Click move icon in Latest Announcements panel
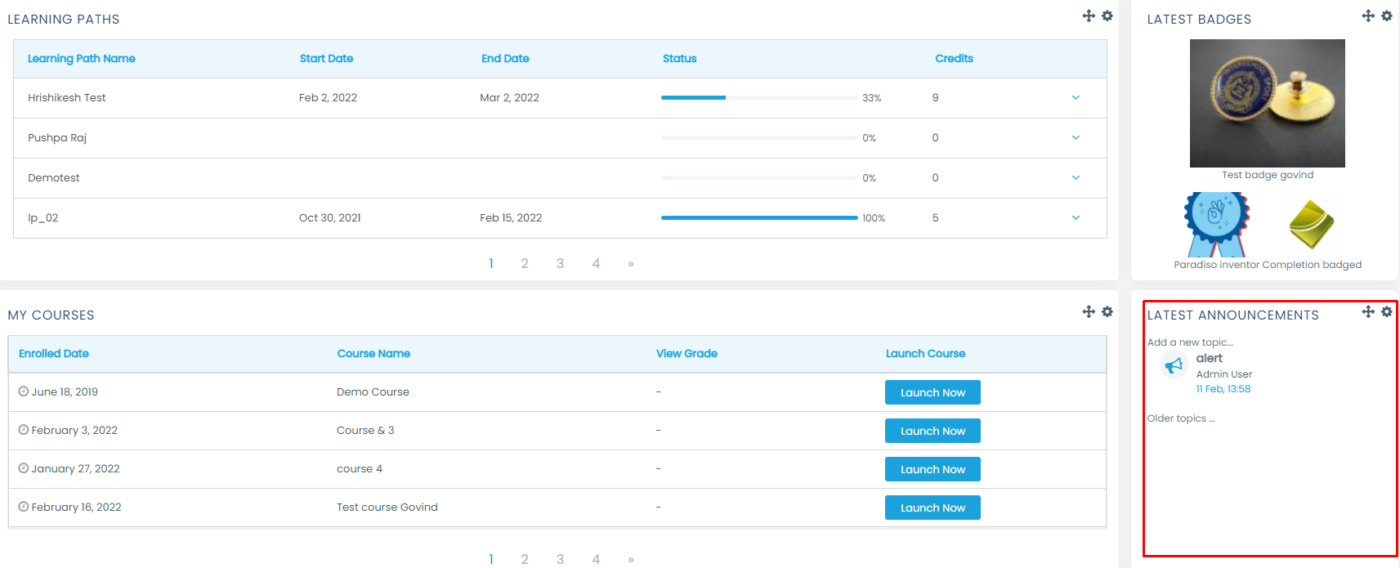1400x568 pixels. click(x=1368, y=311)
